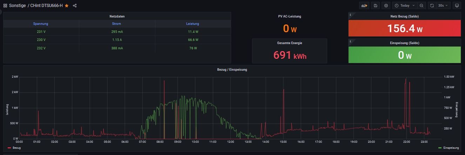Open dashboard settings gear
The width and height of the screenshot is (465, 155).
pos(386,6)
